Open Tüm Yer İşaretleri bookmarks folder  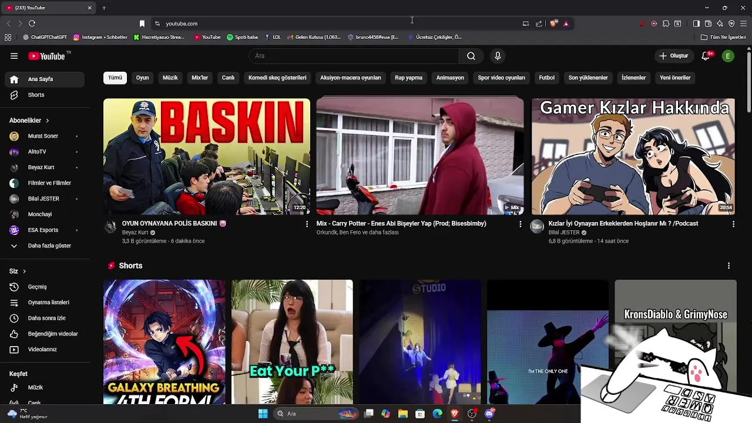click(x=724, y=37)
